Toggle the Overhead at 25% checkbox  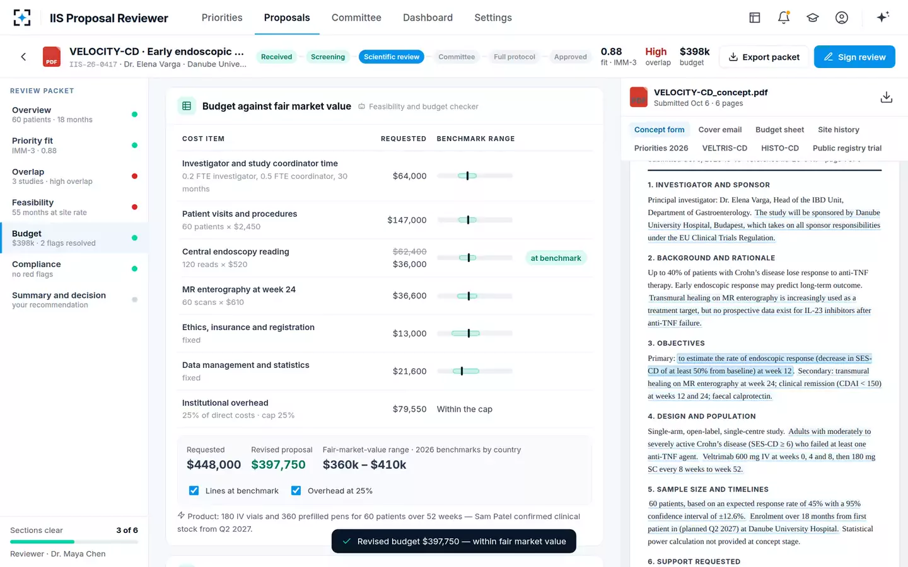tap(296, 491)
